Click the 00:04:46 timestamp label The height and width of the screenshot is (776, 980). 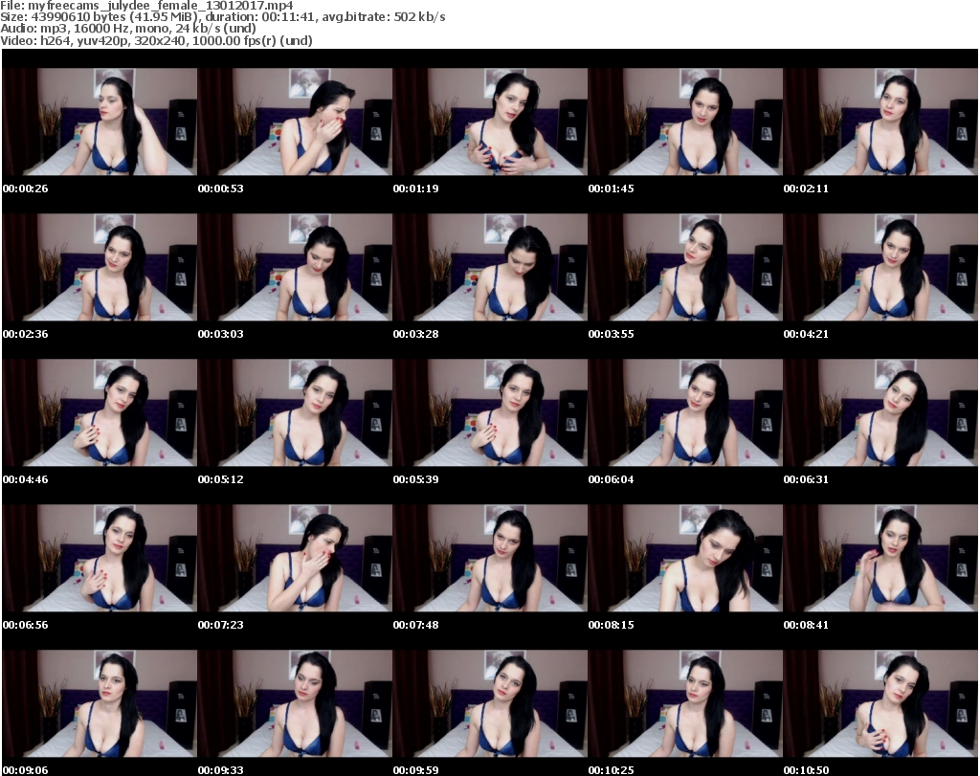click(26, 479)
